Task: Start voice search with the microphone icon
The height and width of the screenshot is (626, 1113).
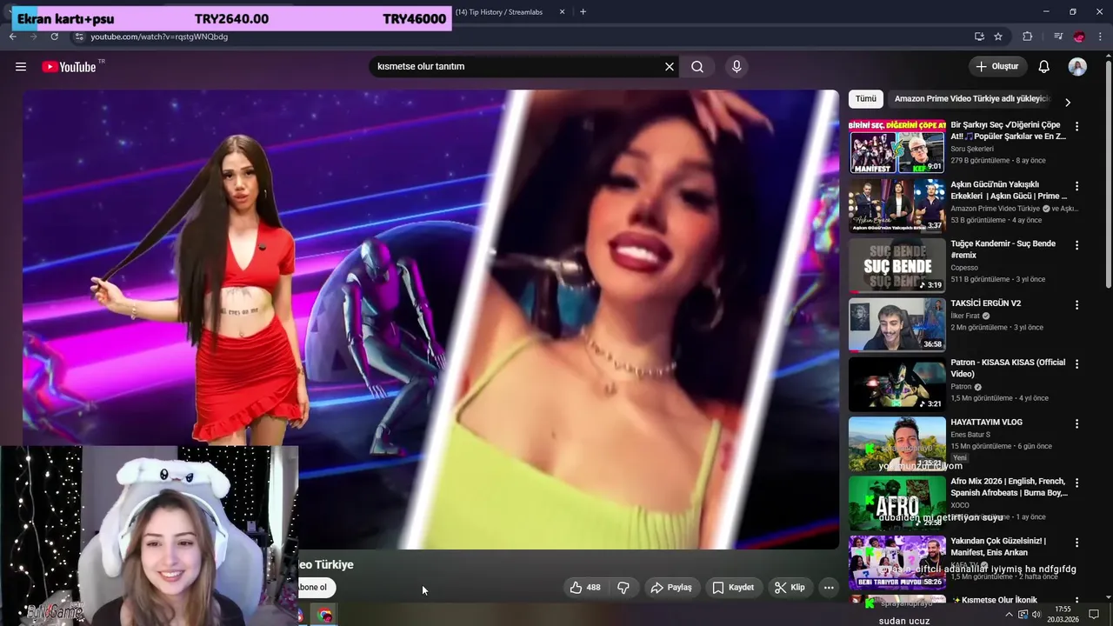Action: pos(736,67)
